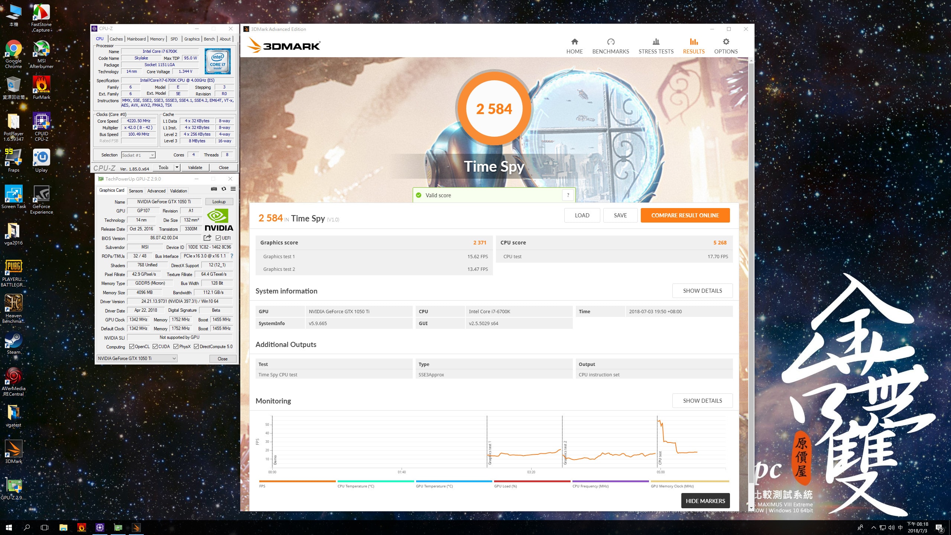
Task: Click 3DMark vertical scrollbar
Action: pyautogui.click(x=751, y=273)
